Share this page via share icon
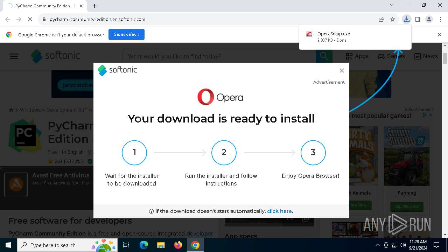448x252 pixels. [381, 19]
